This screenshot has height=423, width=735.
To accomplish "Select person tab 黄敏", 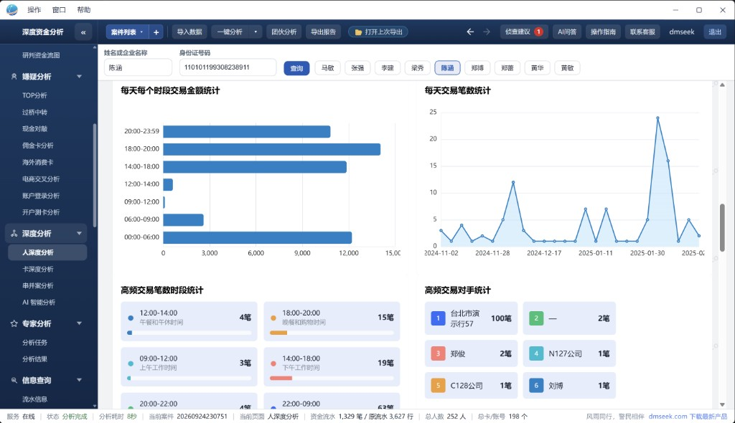I will pos(568,68).
